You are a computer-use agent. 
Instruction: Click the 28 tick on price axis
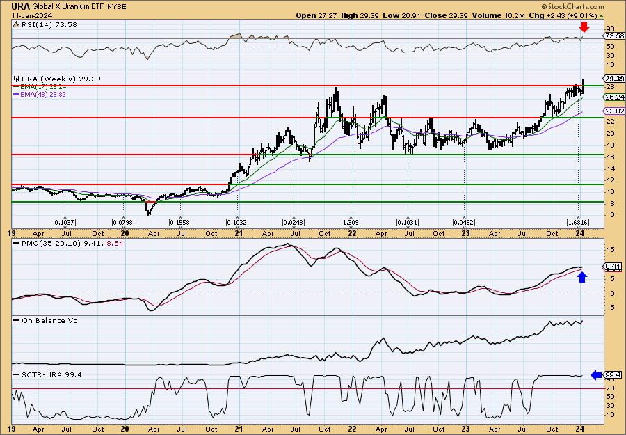click(x=609, y=86)
